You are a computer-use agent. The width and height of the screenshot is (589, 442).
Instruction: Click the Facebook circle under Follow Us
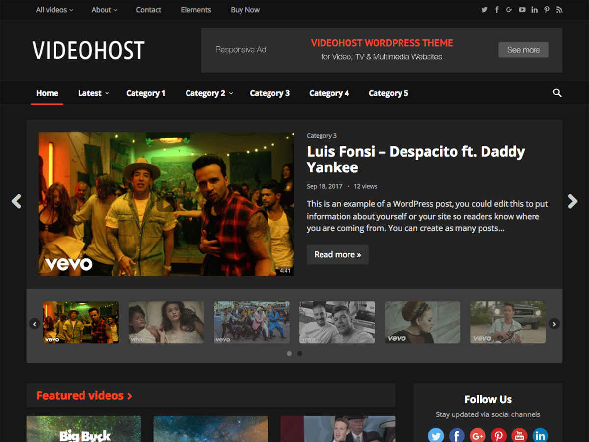(456, 435)
